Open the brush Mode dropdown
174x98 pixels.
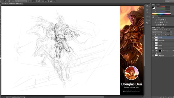coord(21,1)
